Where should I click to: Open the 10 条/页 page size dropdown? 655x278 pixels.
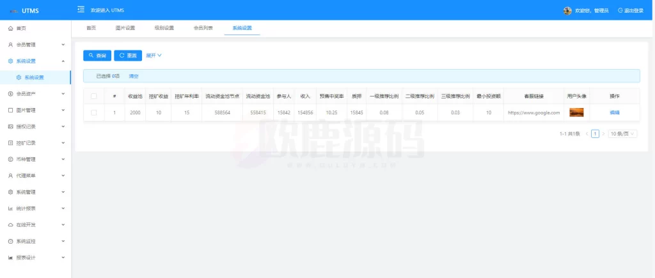(622, 134)
